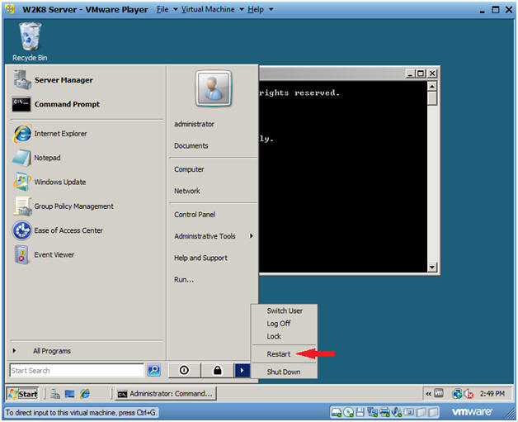Click the Start Search magnifier icon
518x422 pixels.
tap(154, 370)
